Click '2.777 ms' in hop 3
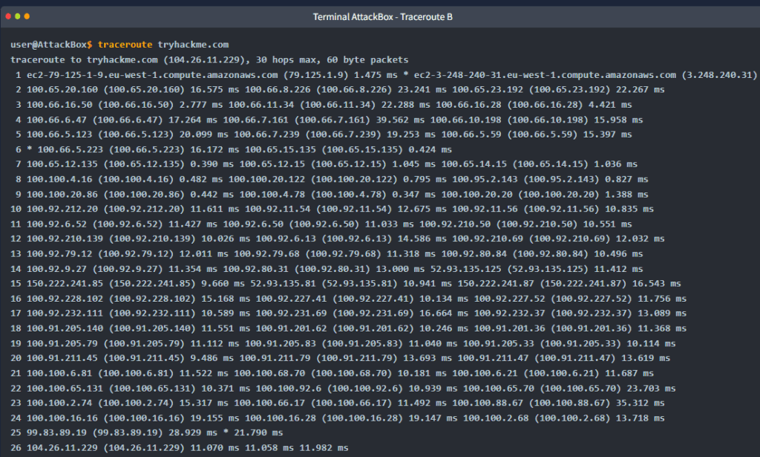The height and width of the screenshot is (457, 760). [200, 105]
